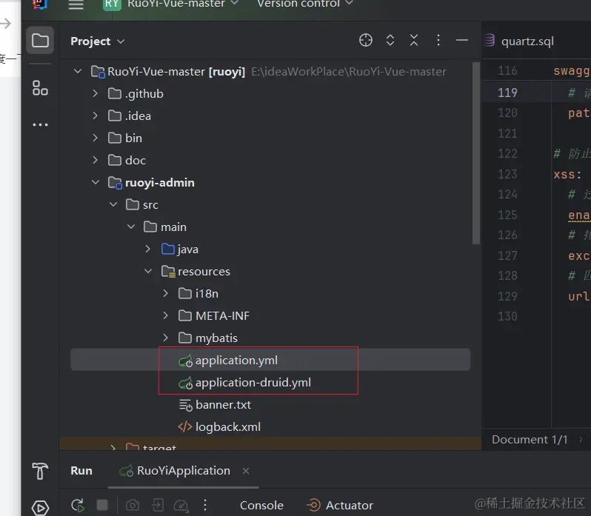Screen dimensions: 591x516
Task: Open the Console tab
Action: [x=261, y=505]
